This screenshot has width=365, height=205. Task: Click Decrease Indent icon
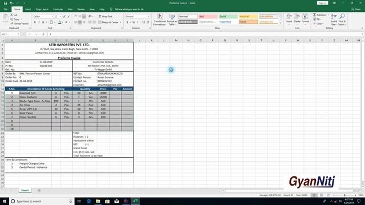pos(90,22)
